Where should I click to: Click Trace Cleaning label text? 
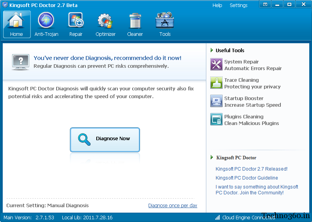tap(241, 80)
